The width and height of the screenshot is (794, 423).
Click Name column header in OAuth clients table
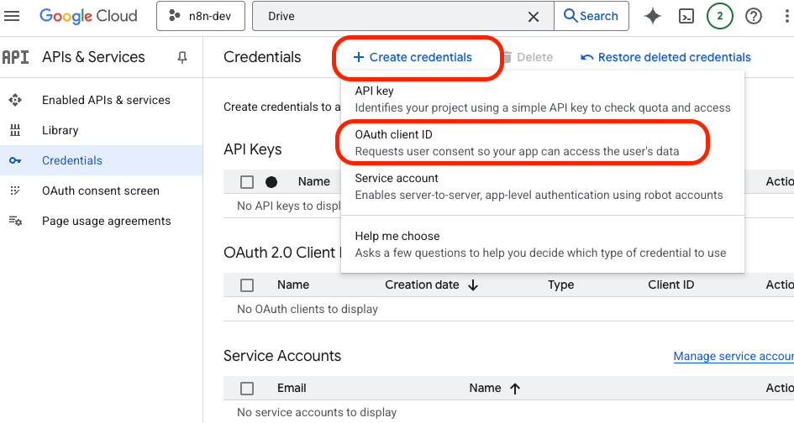pos(293,285)
